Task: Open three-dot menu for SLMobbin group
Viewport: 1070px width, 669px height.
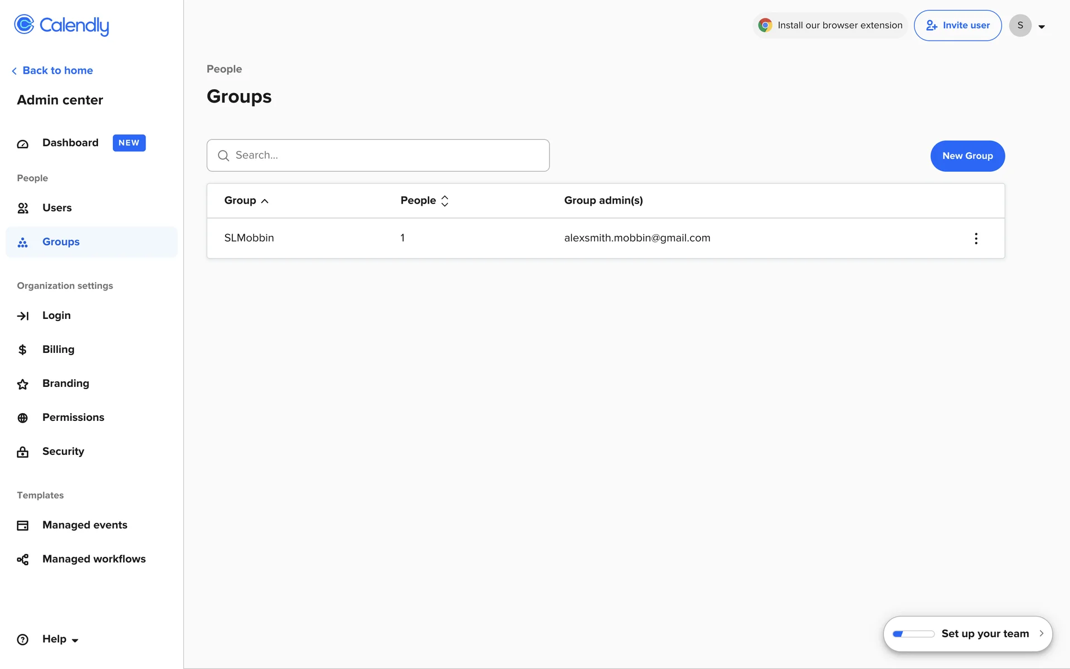Action: click(x=976, y=239)
